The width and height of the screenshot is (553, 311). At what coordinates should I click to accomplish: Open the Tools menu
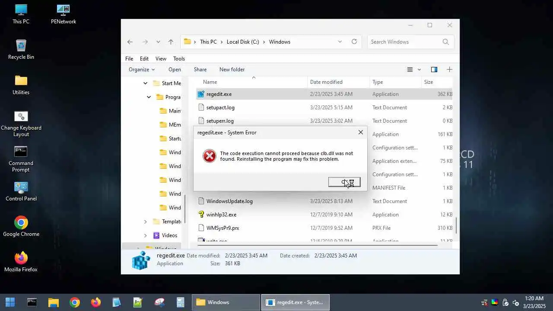pos(179,59)
